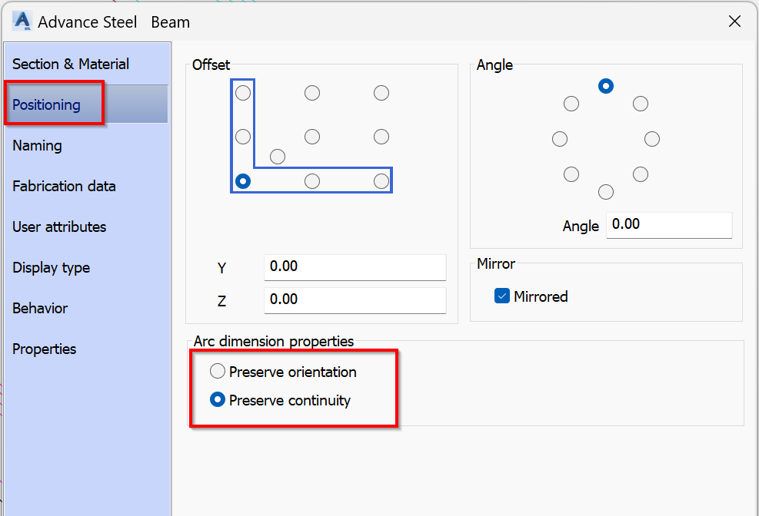Toggle the Mirrored checkbox
The width and height of the screenshot is (759, 516).
click(x=502, y=296)
